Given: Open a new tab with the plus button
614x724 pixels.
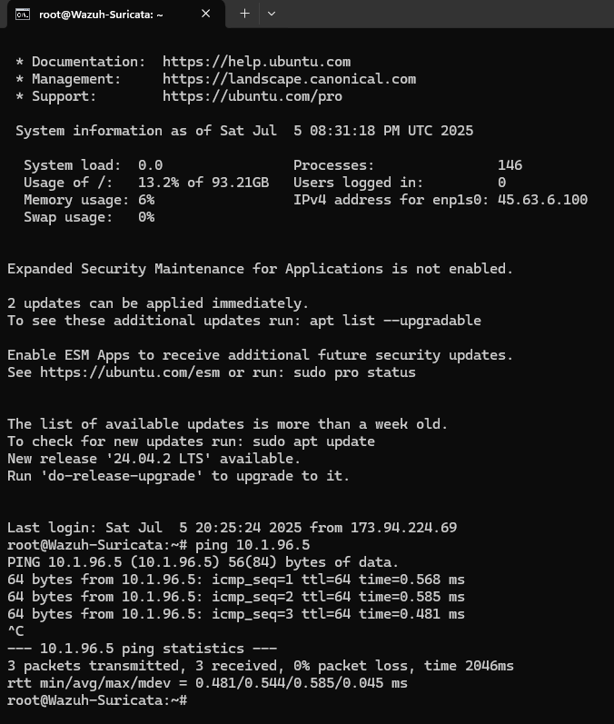Looking at the screenshot, I should [244, 14].
